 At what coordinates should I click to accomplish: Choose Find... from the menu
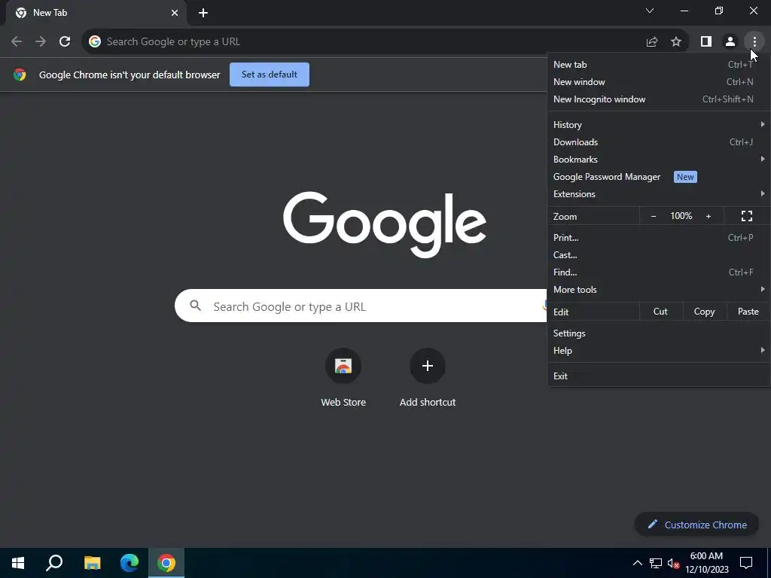pyautogui.click(x=659, y=272)
